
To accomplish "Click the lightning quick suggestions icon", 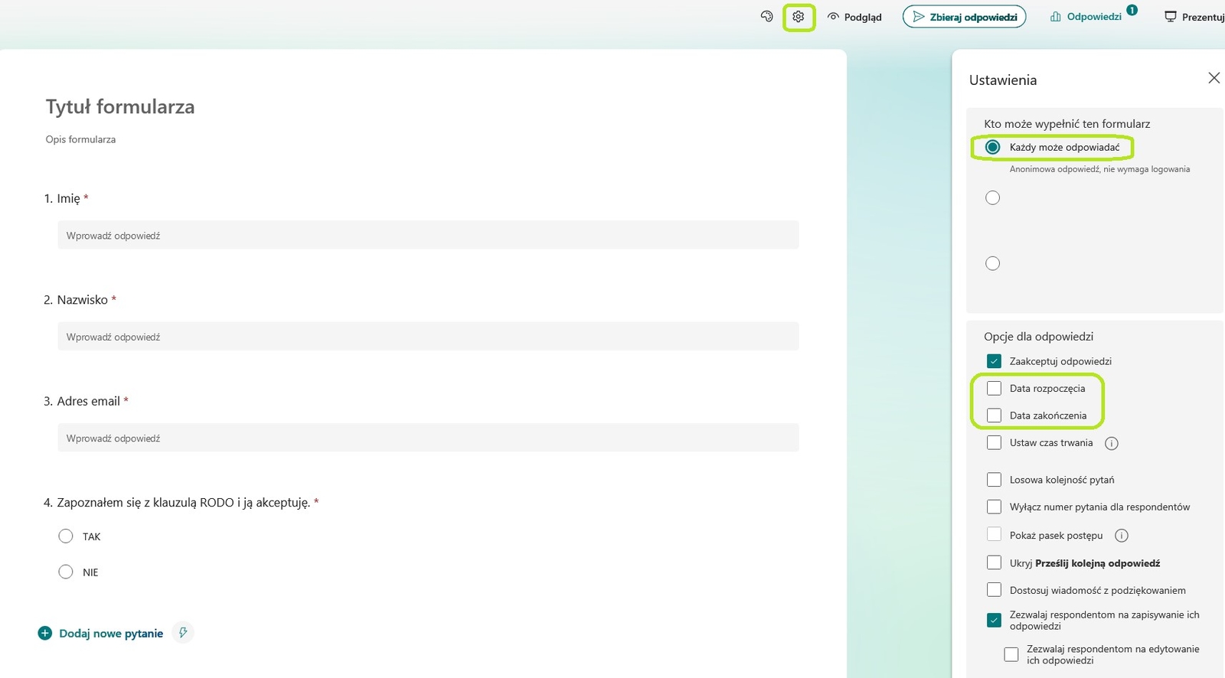I will [183, 633].
